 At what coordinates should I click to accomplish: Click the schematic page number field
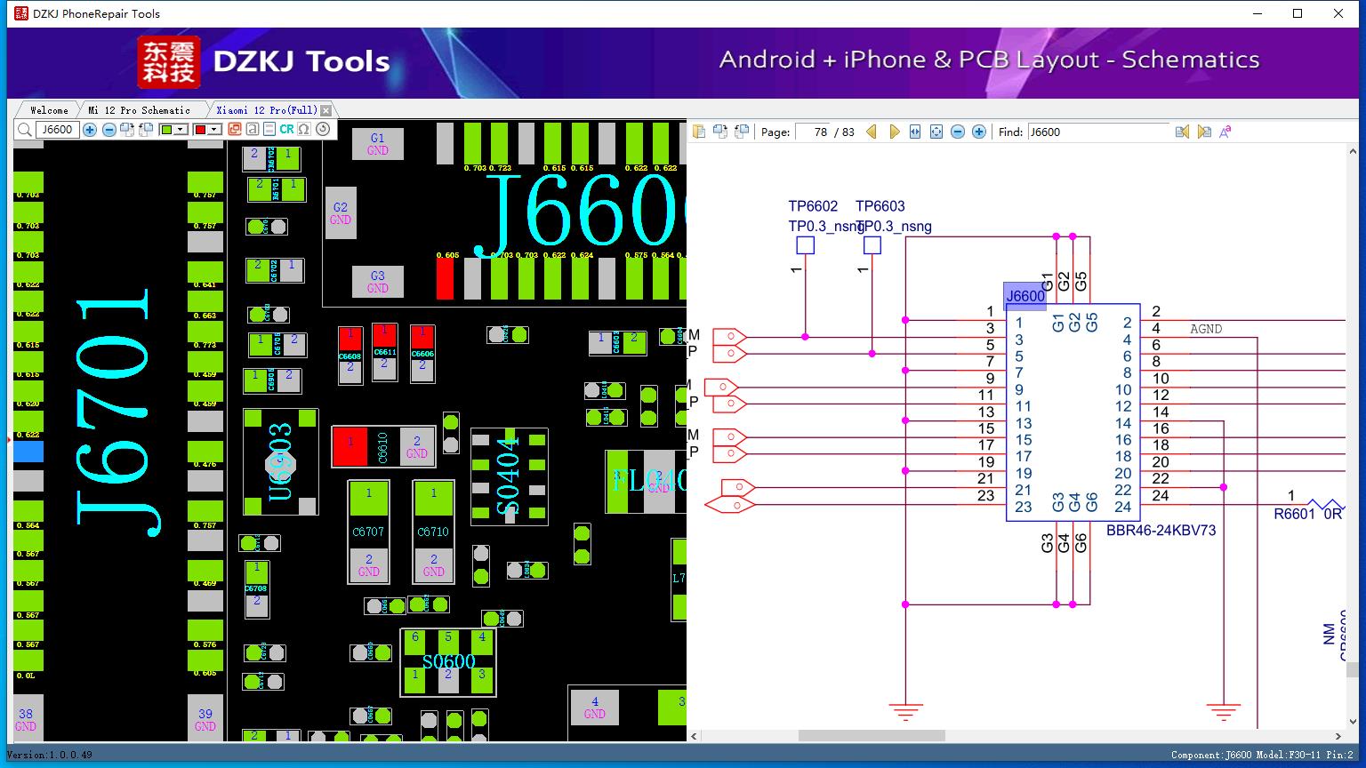tap(814, 132)
